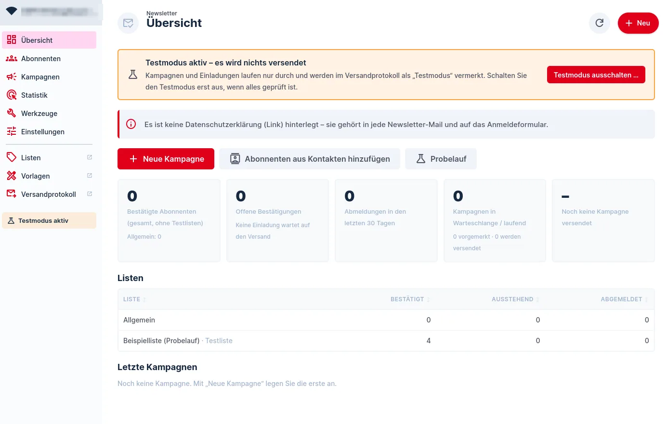
Task: Click the Werkzeuge wrench icon
Action: pyautogui.click(x=12, y=113)
